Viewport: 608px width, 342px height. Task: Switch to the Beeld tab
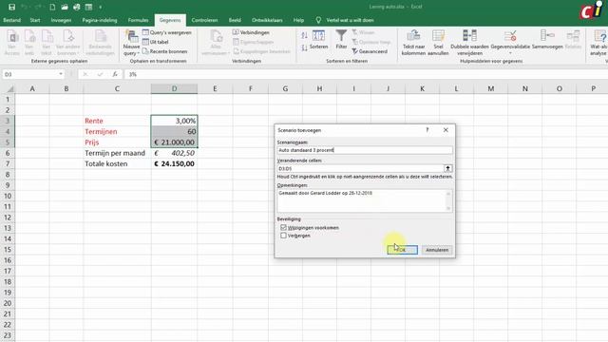235,20
